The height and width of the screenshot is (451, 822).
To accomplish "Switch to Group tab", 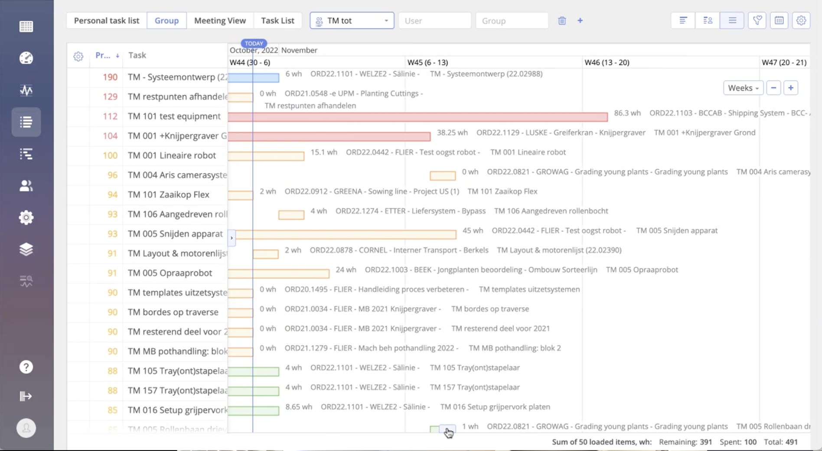I will (x=166, y=21).
